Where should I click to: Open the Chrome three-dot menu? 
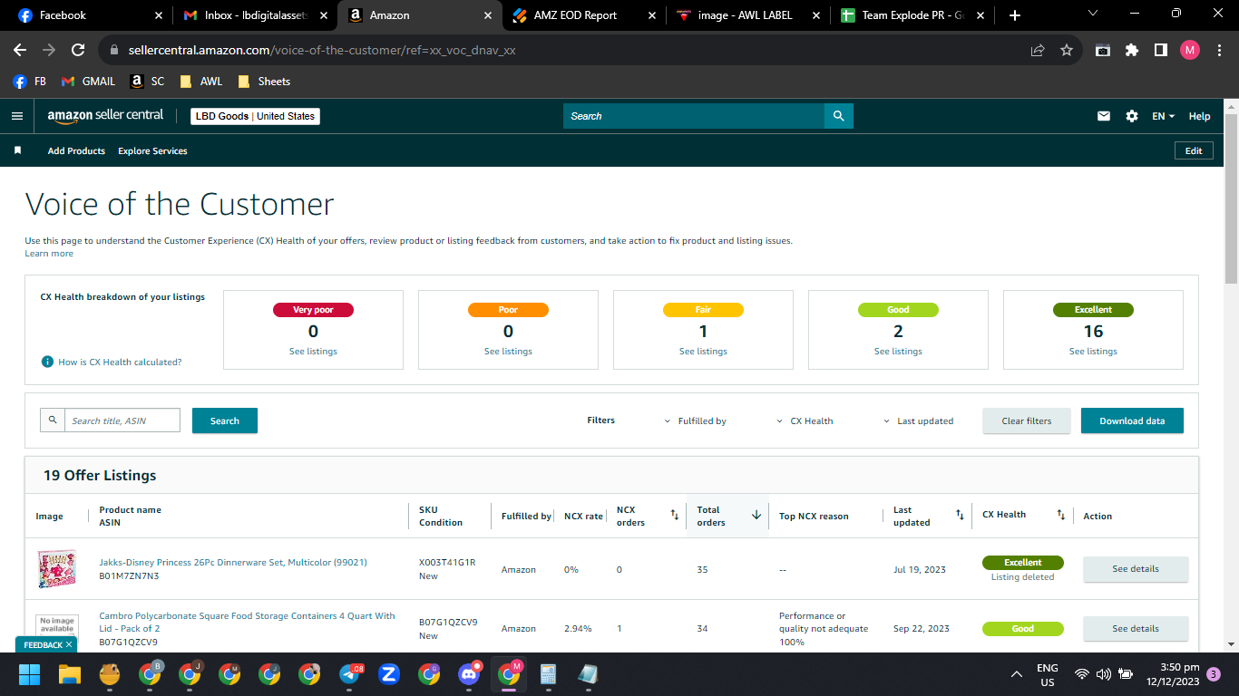pyautogui.click(x=1218, y=50)
